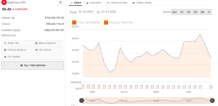Image resolution: width=218 pixels, height=106 pixels.
Task: Click the globe icon beside Official Website
Action: [5, 50]
